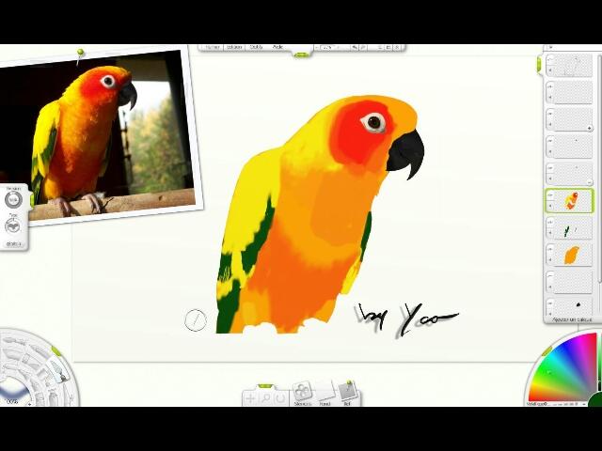Screen dimensions: 602x451
Task: Toggle visibility of the topmost sketch layer
Action: [550, 59]
